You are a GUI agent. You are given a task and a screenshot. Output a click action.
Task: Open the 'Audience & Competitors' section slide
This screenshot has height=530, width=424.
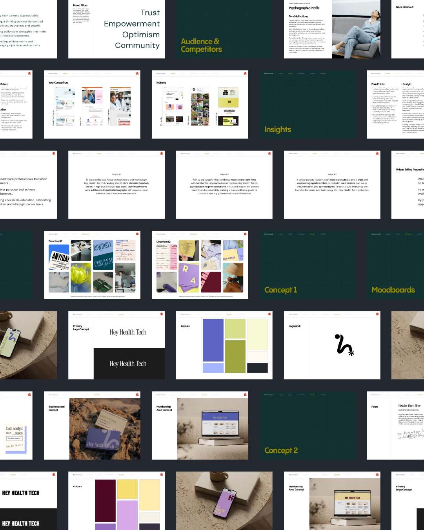pyautogui.click(x=224, y=29)
